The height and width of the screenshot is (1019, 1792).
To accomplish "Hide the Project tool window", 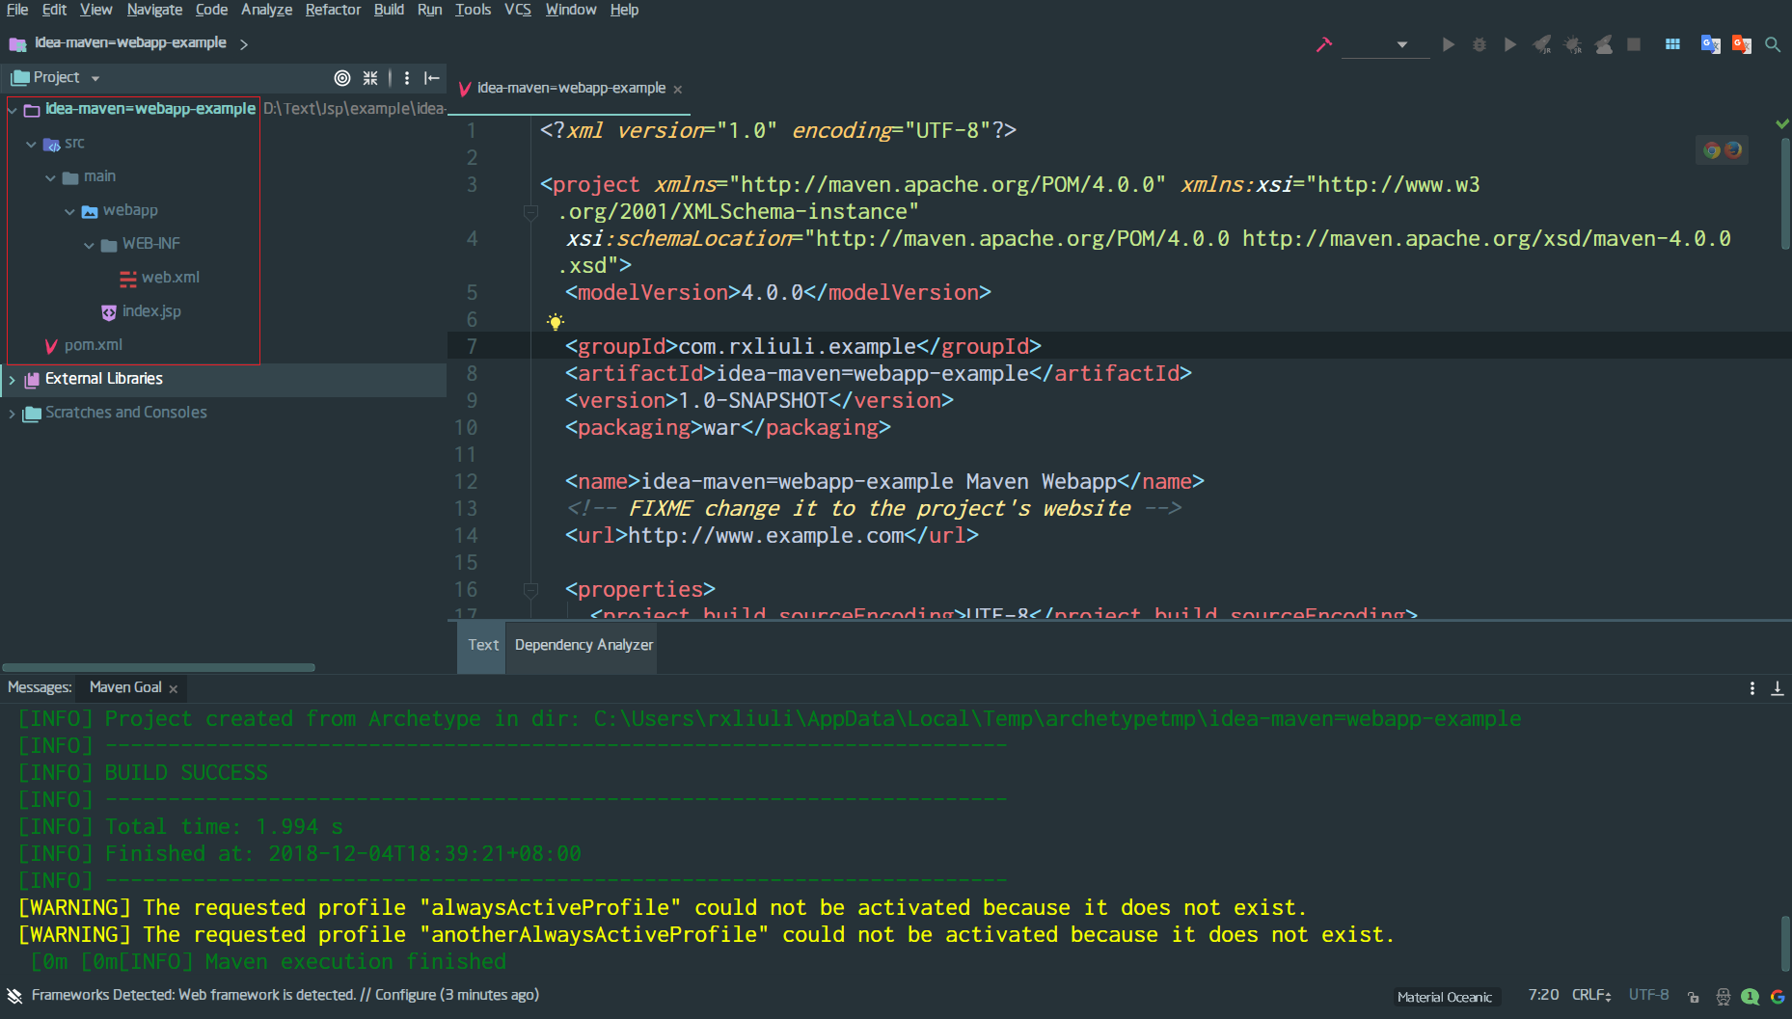I will (x=432, y=78).
